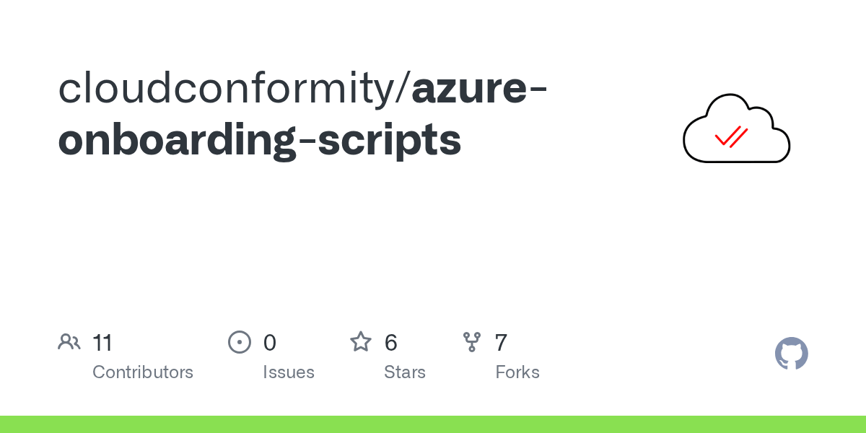Click the cloud logo with red checkmarks
The image size is (866, 433).
736,128
